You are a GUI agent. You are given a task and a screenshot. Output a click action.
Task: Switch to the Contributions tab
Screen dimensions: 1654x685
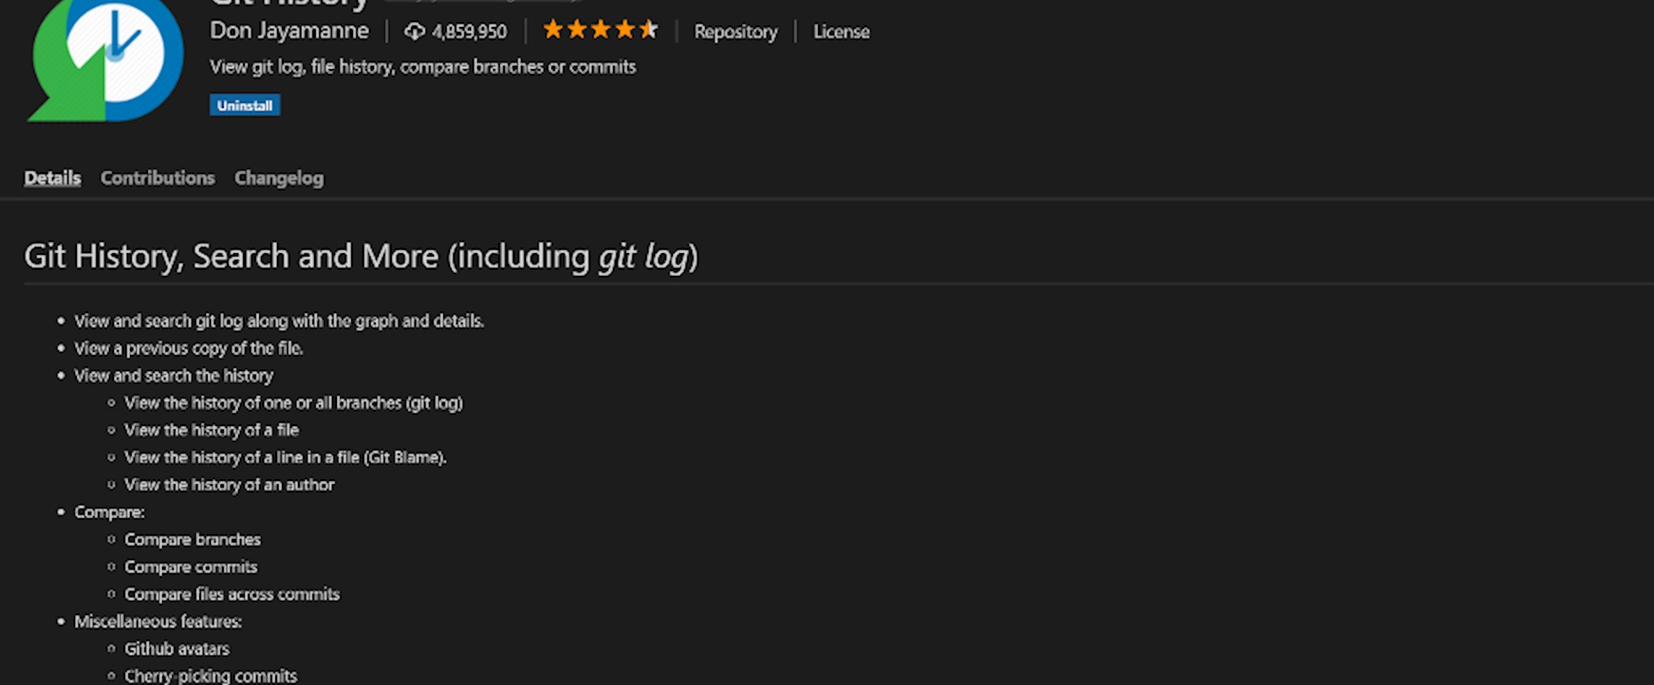(x=157, y=178)
